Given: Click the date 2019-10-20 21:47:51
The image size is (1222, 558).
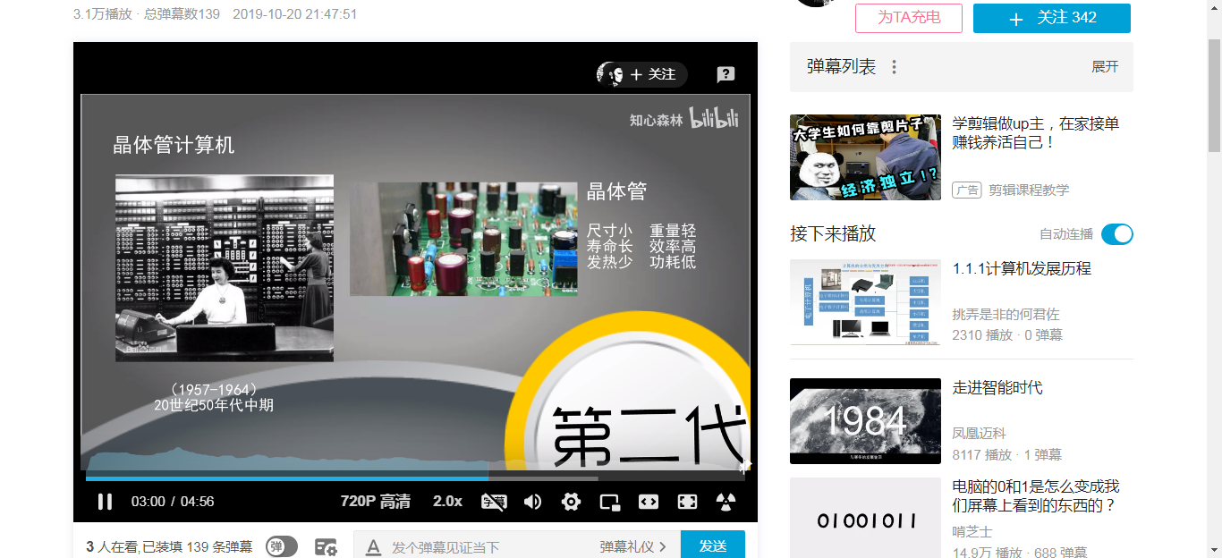Looking at the screenshot, I should click(x=294, y=14).
